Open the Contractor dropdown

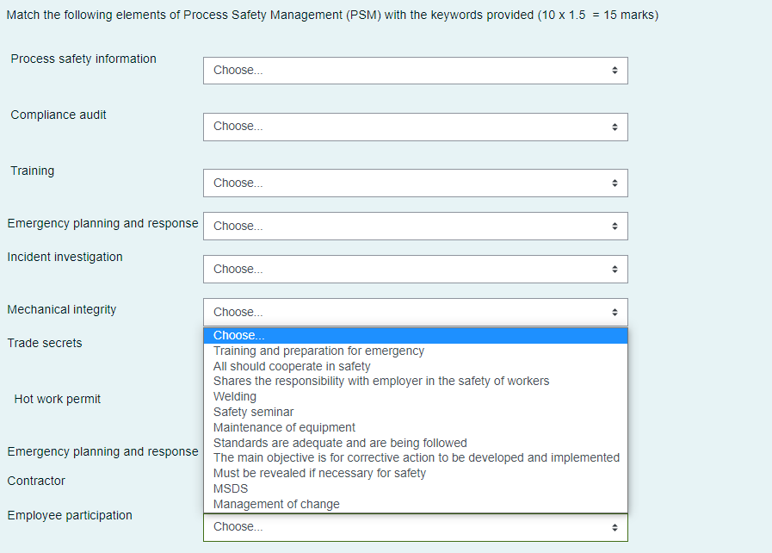coord(416,481)
